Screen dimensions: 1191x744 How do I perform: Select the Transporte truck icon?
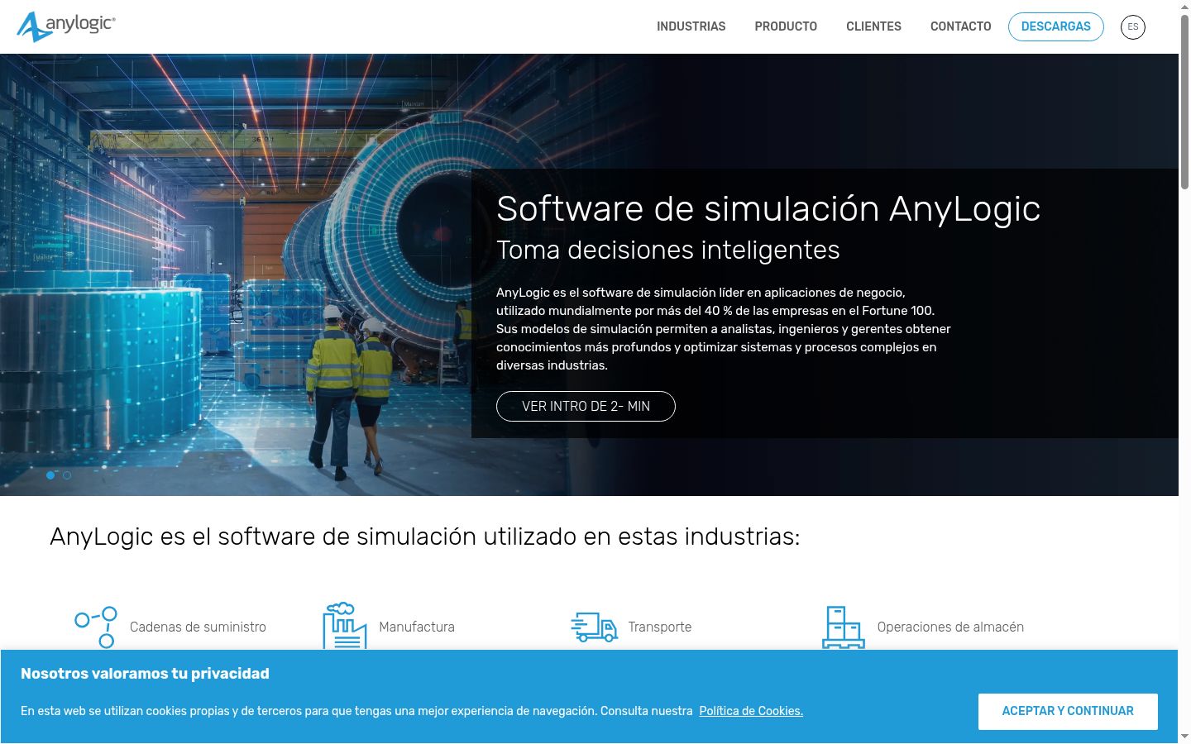click(595, 627)
